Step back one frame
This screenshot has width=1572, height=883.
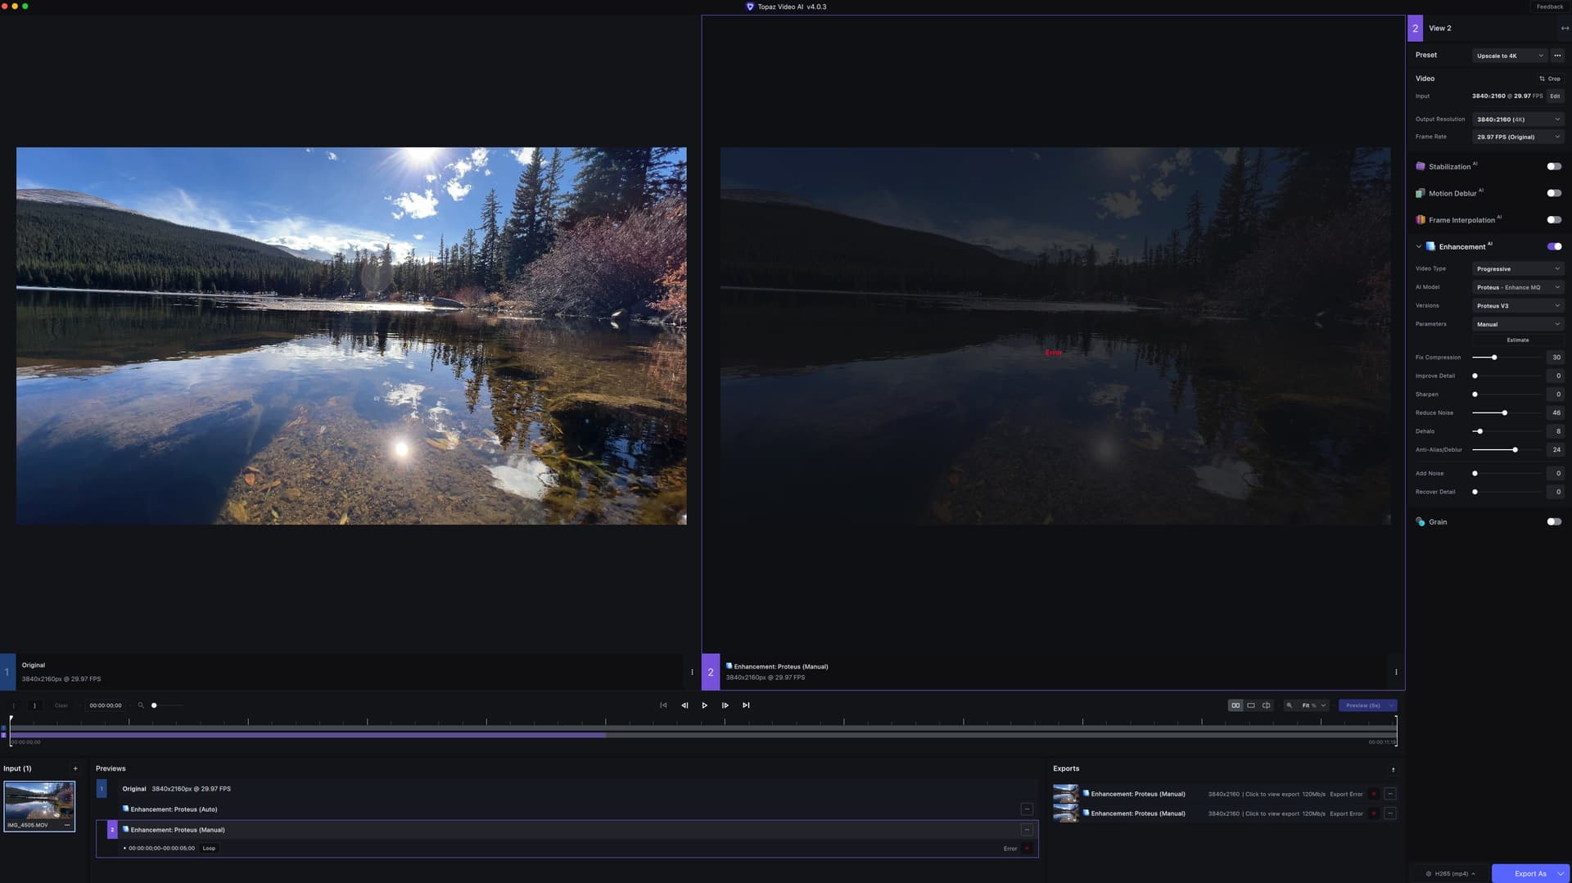tap(684, 705)
